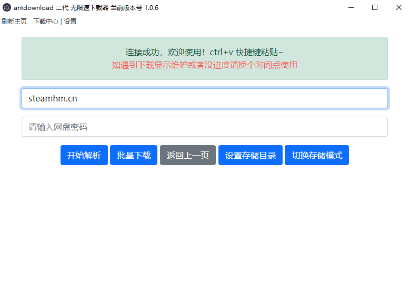This screenshot has width=410, height=307.
Task: Click the antdownload app icon in title bar
Action: [x=7, y=7]
